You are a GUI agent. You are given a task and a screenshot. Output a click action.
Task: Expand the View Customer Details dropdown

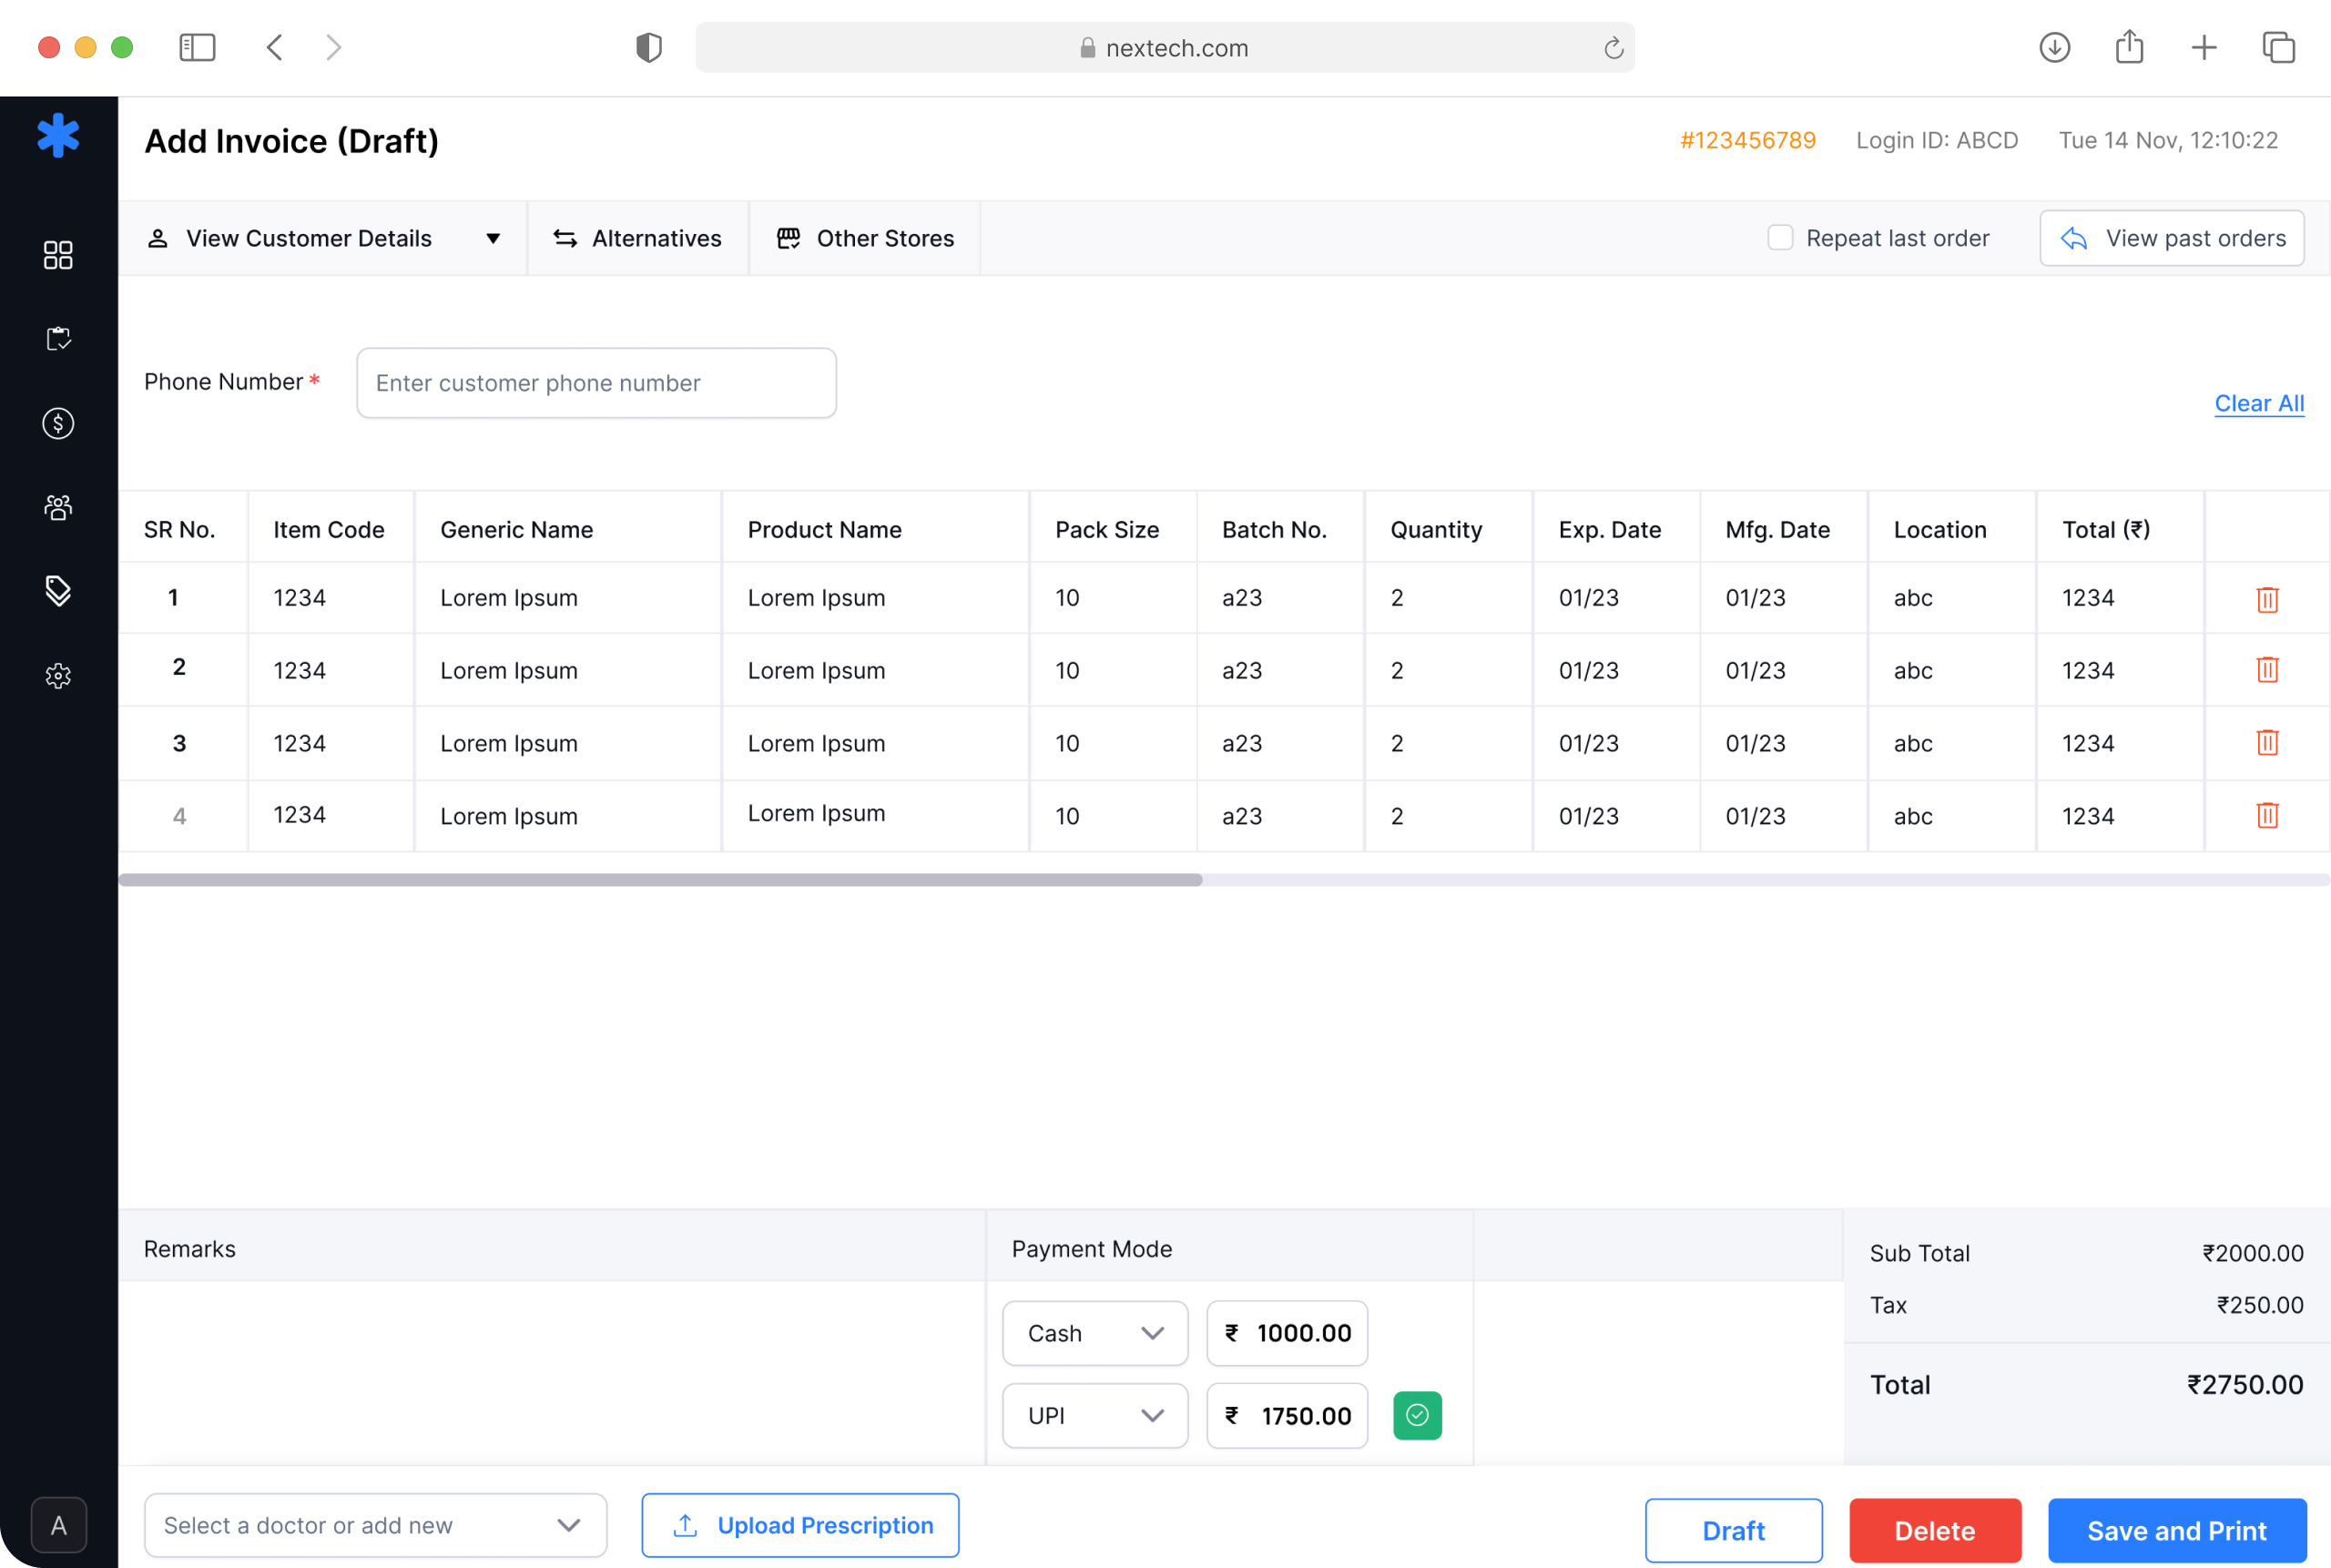(x=322, y=238)
